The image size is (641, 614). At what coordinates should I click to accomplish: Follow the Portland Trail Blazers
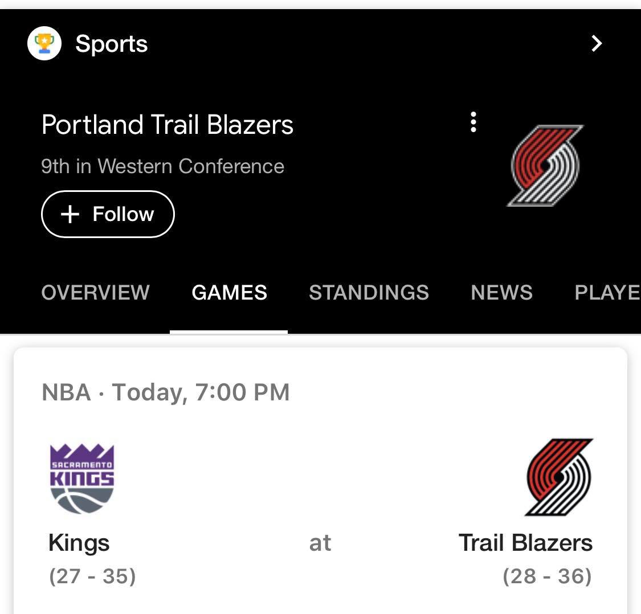(x=108, y=214)
